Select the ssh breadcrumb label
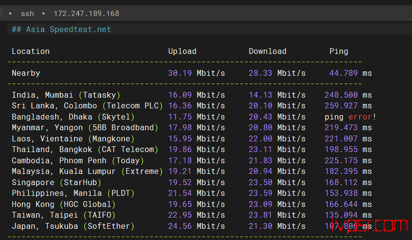 click(x=27, y=14)
